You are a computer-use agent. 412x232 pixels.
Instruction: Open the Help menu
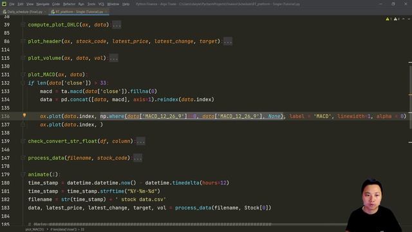point(126,4)
